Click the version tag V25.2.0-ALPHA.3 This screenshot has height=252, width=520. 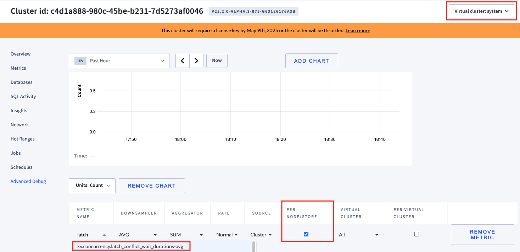pyautogui.click(x=254, y=11)
